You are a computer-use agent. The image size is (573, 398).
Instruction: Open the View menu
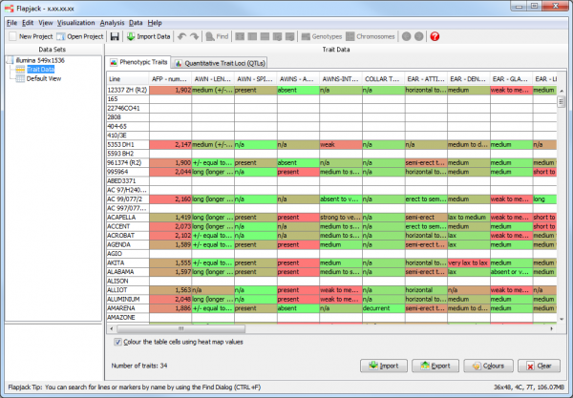tap(46, 23)
